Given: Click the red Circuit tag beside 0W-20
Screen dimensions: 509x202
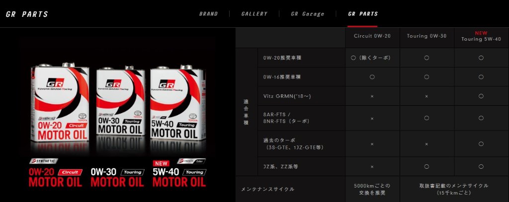Looking at the screenshot, I should pyautogui.click(x=70, y=172).
